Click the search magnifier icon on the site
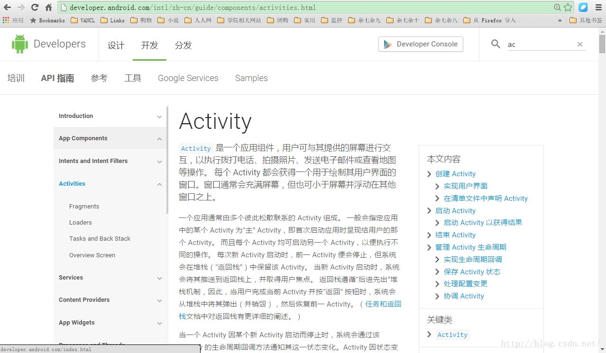The height and width of the screenshot is (353, 606). point(496,44)
